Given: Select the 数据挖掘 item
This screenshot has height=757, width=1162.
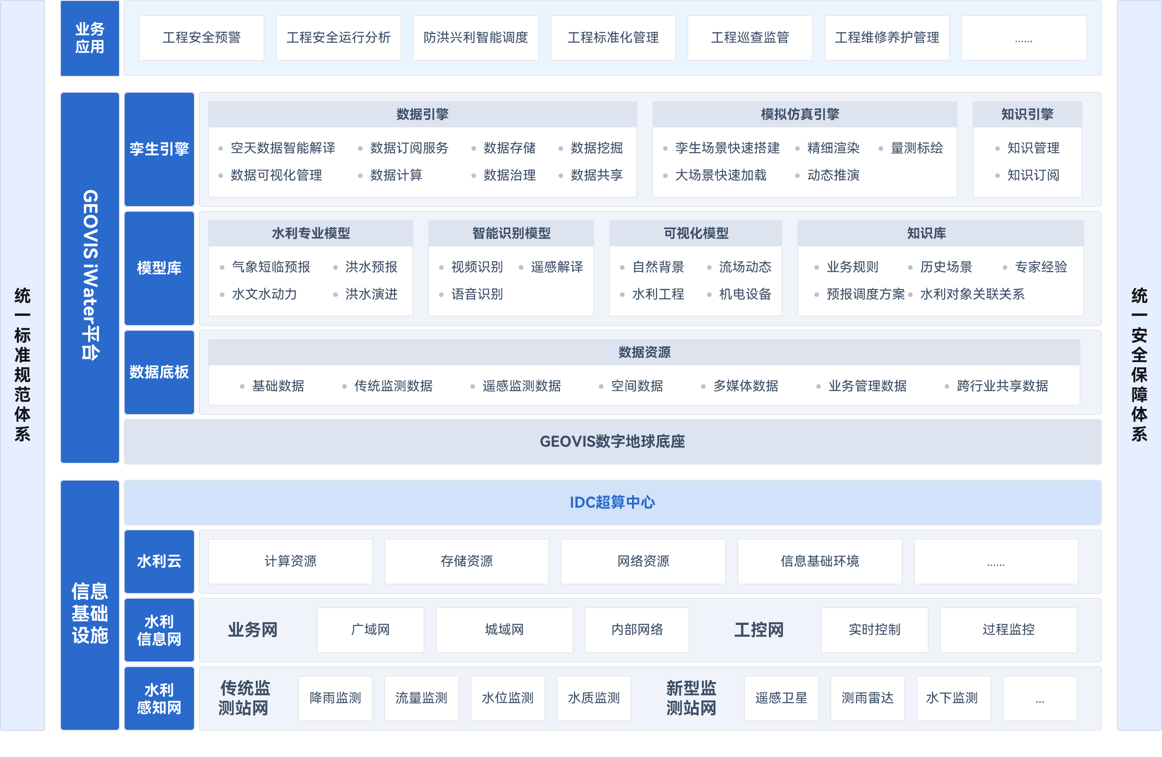Looking at the screenshot, I should (x=596, y=148).
